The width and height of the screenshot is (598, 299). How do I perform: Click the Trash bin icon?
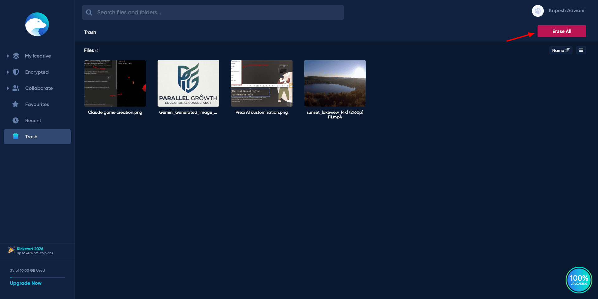pos(16,136)
